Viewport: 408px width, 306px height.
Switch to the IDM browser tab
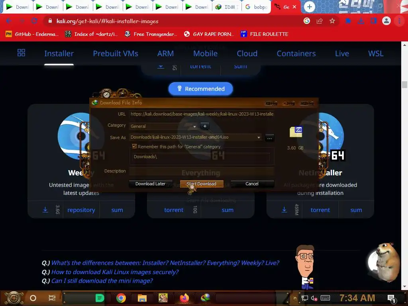click(227, 7)
